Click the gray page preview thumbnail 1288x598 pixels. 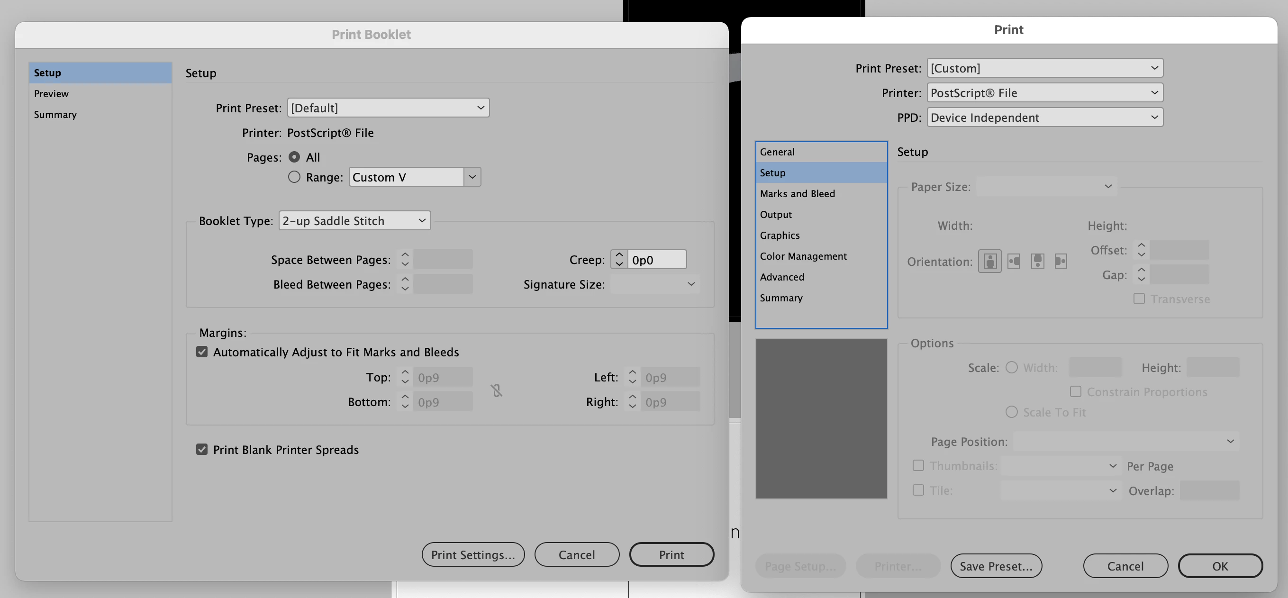tap(821, 418)
